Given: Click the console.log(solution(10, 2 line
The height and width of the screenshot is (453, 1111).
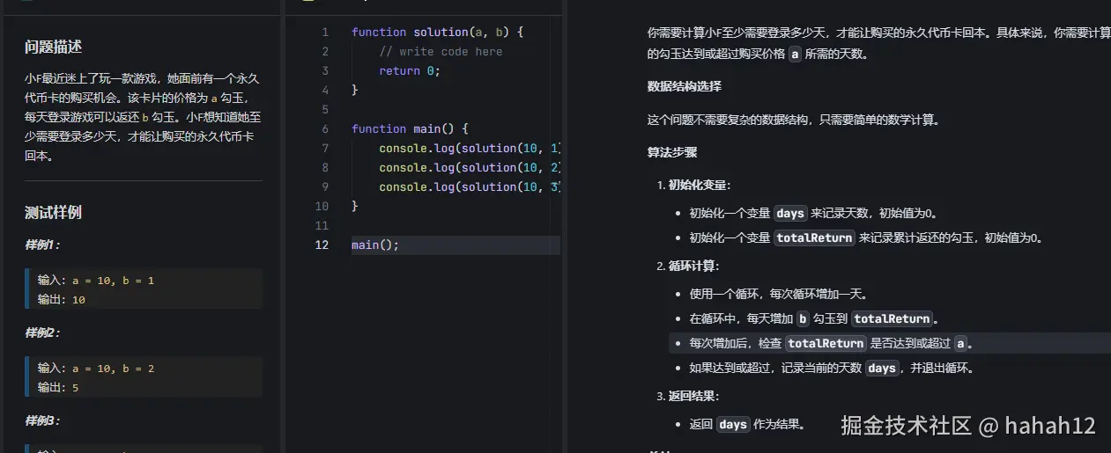Looking at the screenshot, I should point(469,167).
